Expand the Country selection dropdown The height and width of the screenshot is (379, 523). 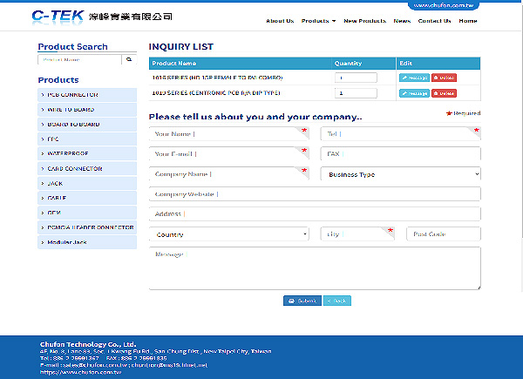(x=229, y=234)
